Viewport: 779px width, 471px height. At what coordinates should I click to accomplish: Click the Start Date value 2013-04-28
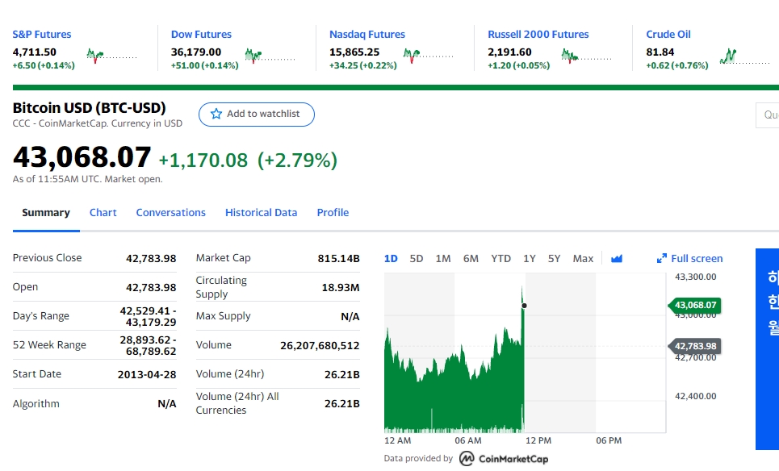(147, 375)
